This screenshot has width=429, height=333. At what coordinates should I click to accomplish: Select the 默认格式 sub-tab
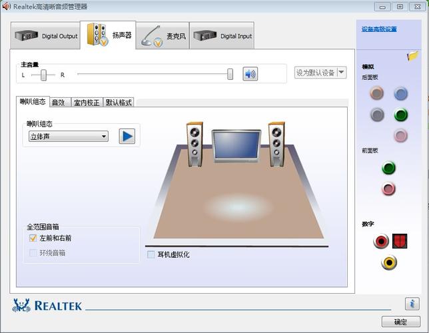point(119,103)
